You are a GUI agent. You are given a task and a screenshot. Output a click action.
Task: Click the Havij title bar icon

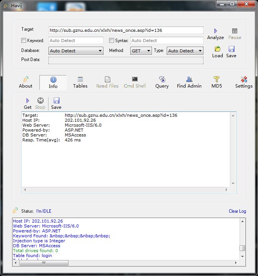[x=6, y=6]
